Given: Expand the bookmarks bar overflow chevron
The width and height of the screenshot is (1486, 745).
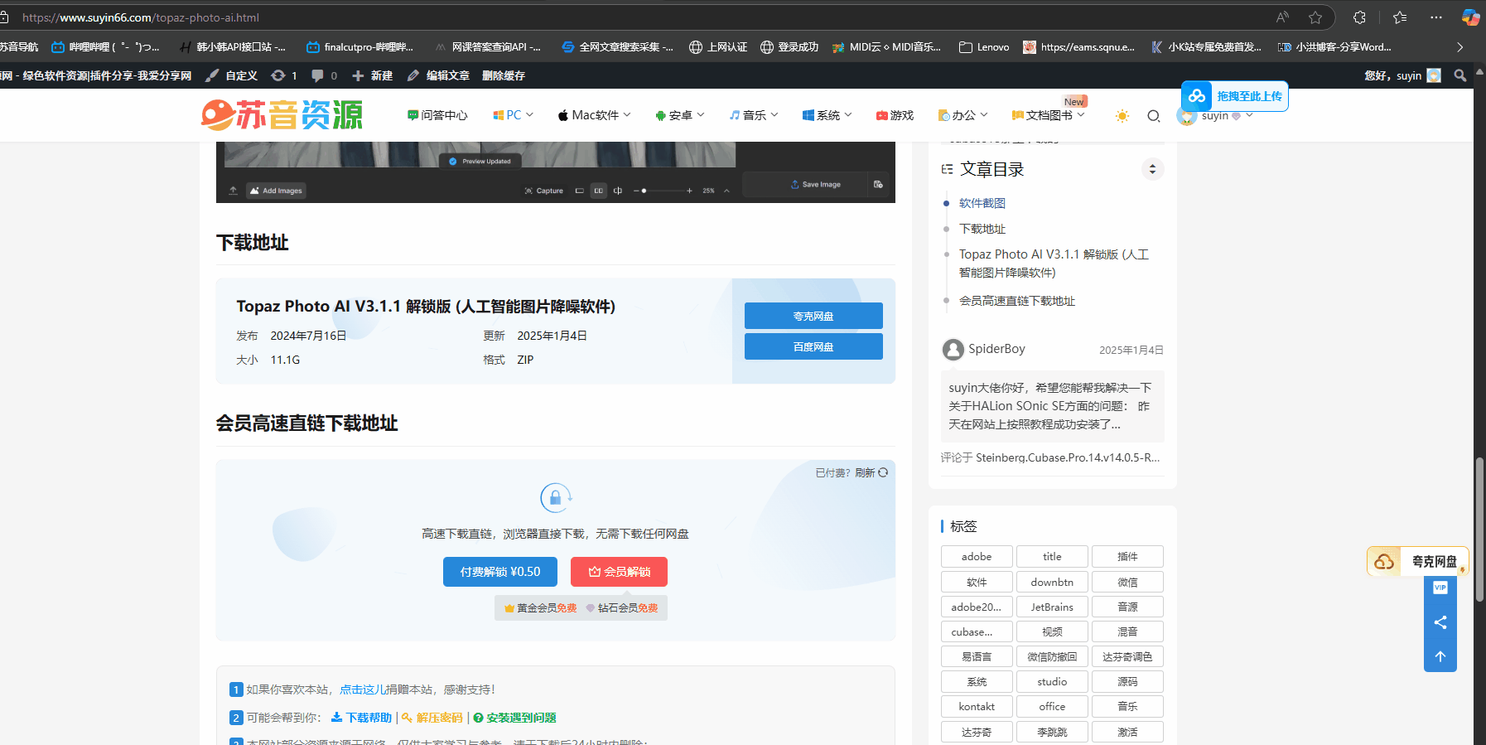Looking at the screenshot, I should point(1459,47).
